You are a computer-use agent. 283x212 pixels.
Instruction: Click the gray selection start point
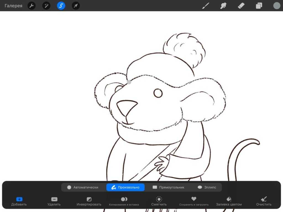click(129, 82)
